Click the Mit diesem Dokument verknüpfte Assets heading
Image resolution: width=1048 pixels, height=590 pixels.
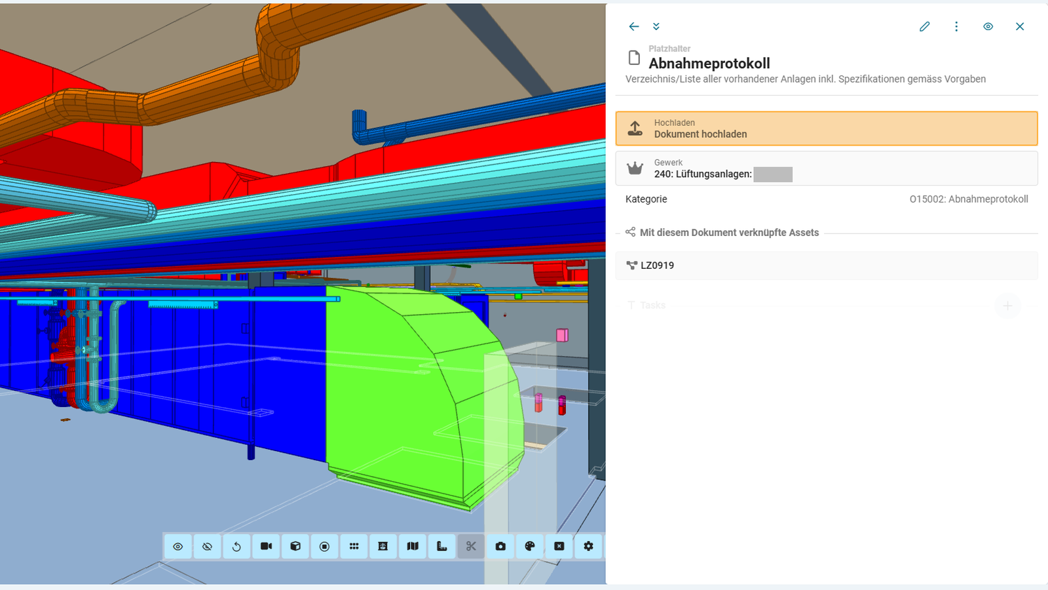pos(729,233)
